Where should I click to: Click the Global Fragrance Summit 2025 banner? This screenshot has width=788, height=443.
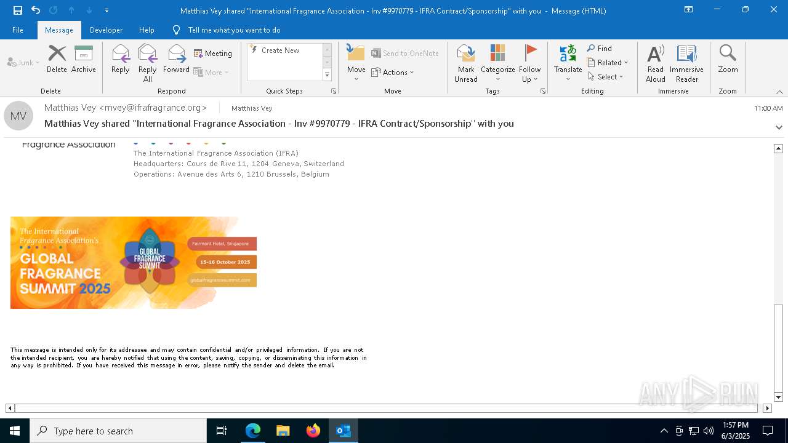134,263
